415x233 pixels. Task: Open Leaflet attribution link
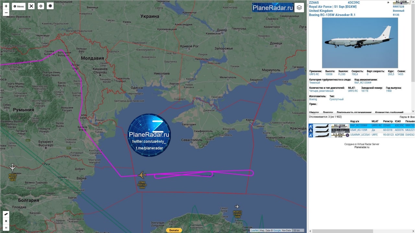pyautogui.click(x=255, y=230)
